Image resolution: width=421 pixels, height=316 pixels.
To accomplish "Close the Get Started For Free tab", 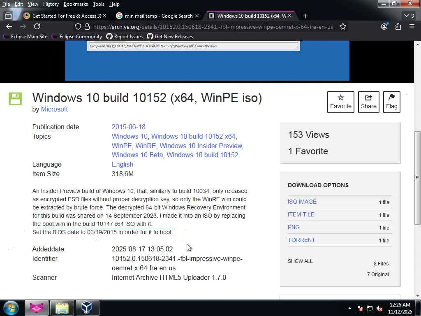I will pyautogui.click(x=104, y=16).
